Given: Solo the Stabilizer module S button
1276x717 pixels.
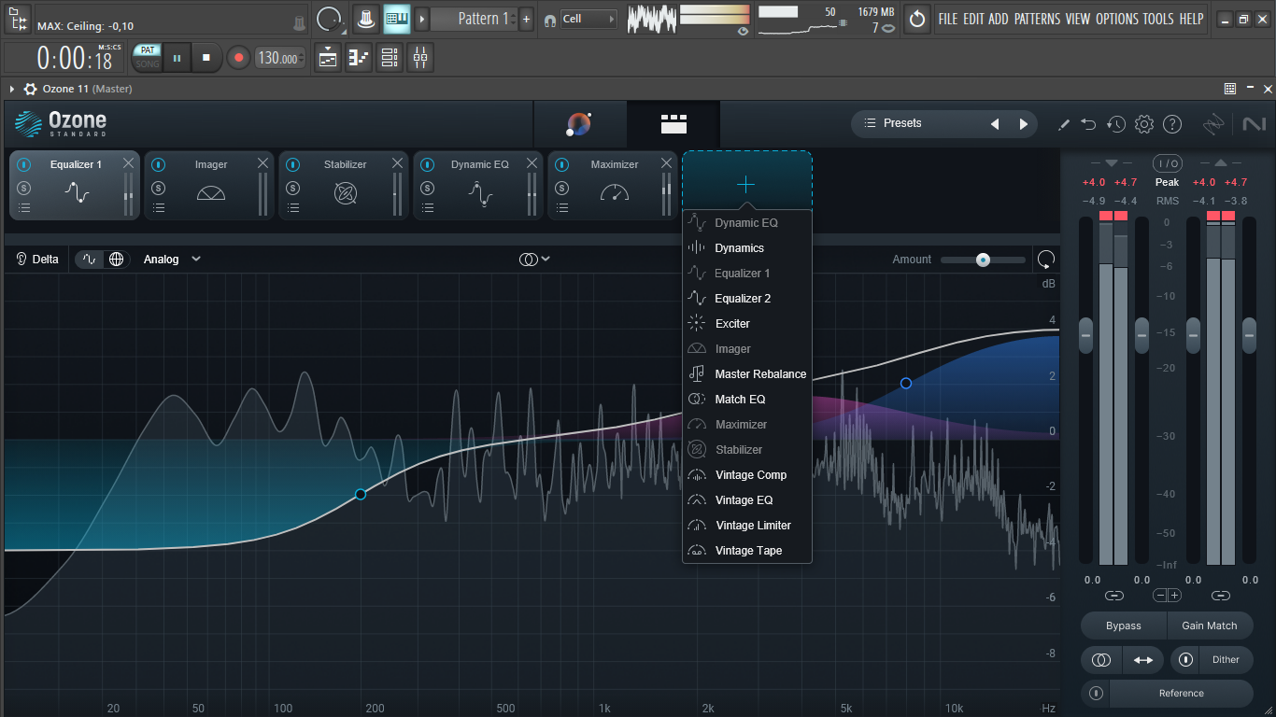Looking at the screenshot, I should [x=293, y=188].
